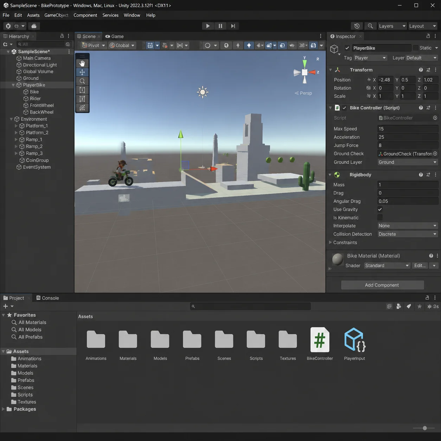The image size is (441, 441).
Task: Open the material Shader dropdown
Action: point(387,266)
